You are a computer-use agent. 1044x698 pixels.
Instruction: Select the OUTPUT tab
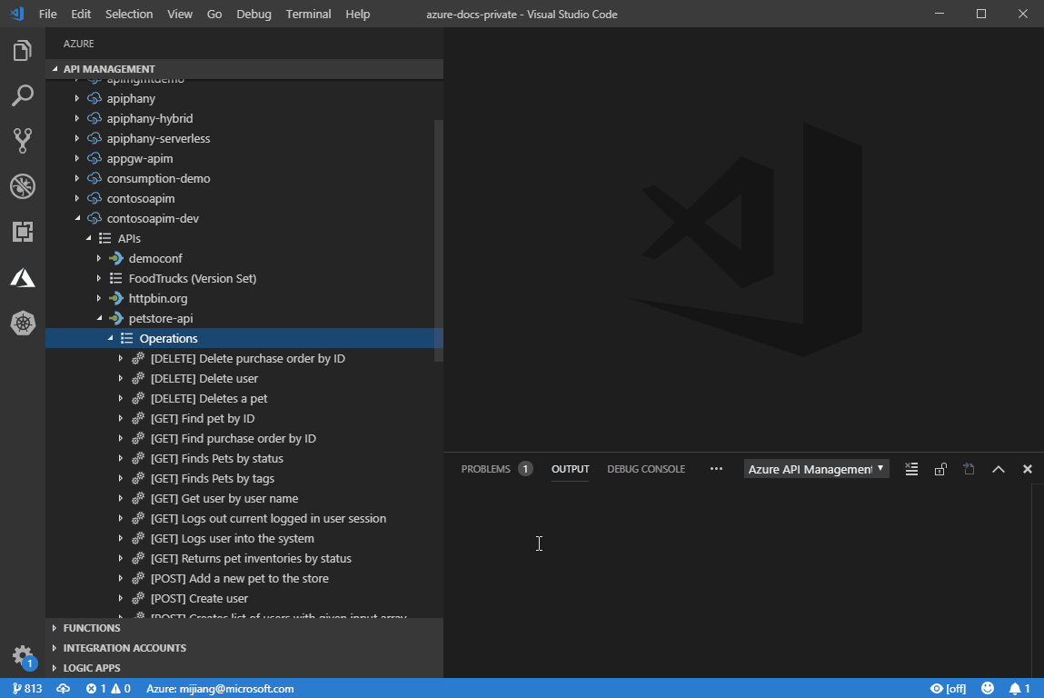click(570, 469)
